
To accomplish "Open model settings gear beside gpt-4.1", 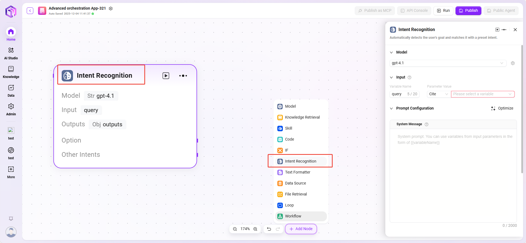I will point(513,63).
